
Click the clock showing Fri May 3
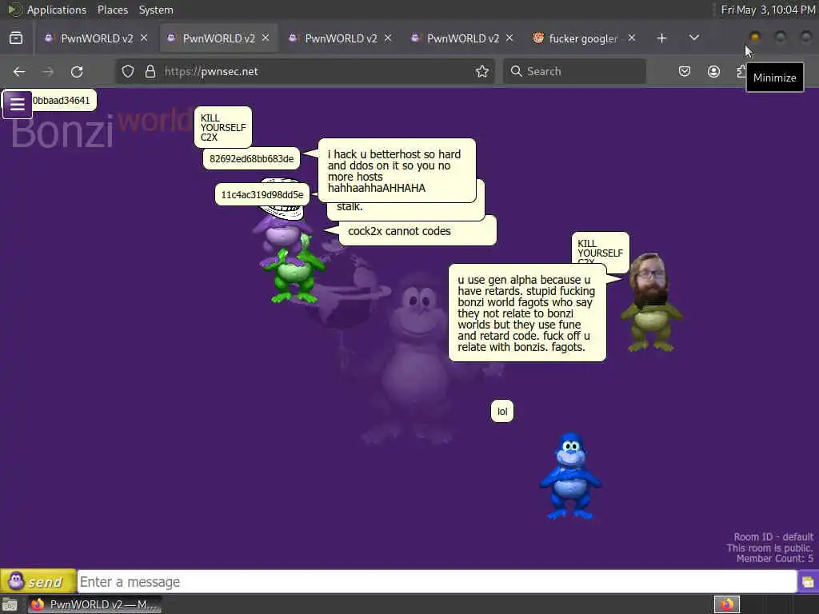[768, 10]
